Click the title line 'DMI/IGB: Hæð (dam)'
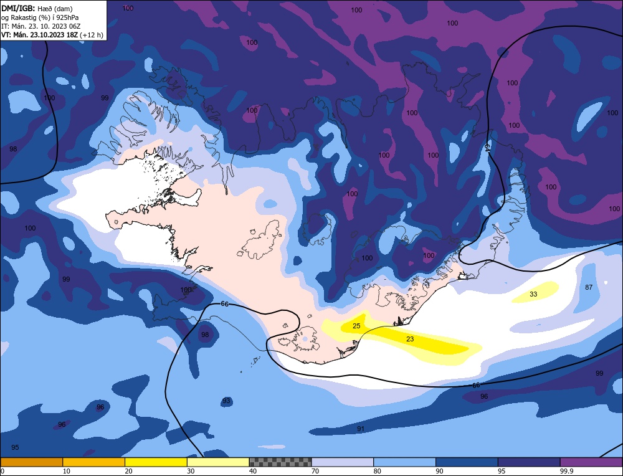The height and width of the screenshot is (476, 623). (x=37, y=9)
